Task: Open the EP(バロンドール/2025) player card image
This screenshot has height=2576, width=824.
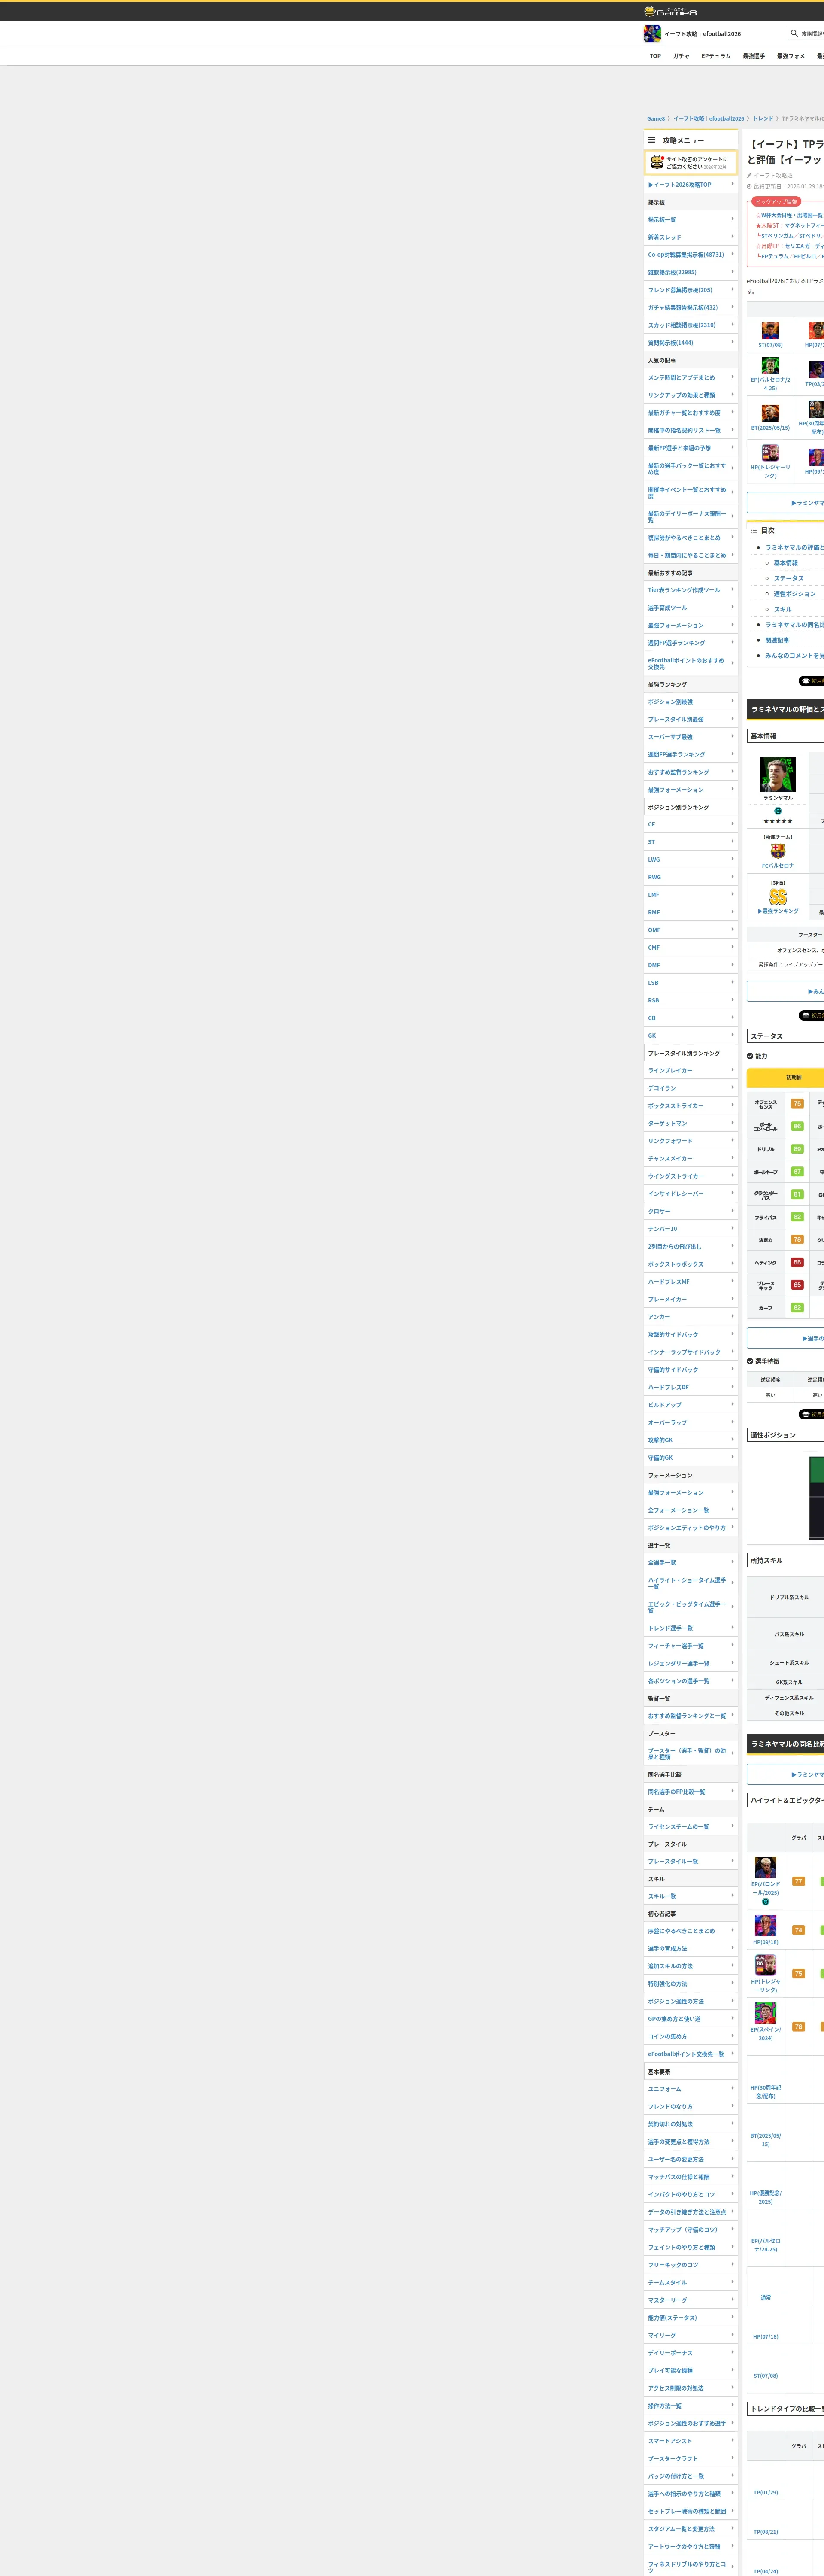Action: (765, 1868)
